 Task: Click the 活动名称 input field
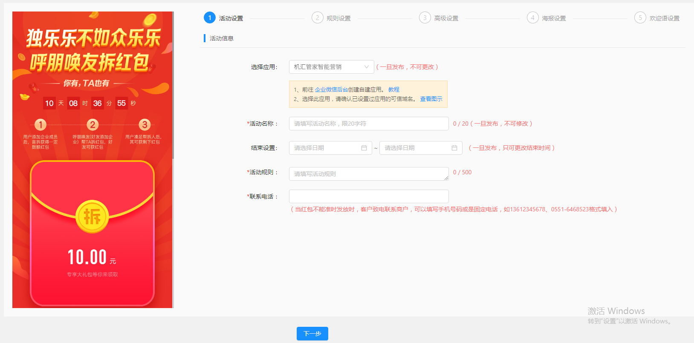click(369, 124)
